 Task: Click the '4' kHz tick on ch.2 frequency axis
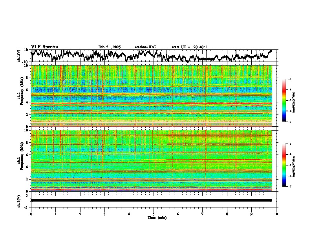tap(27, 167)
